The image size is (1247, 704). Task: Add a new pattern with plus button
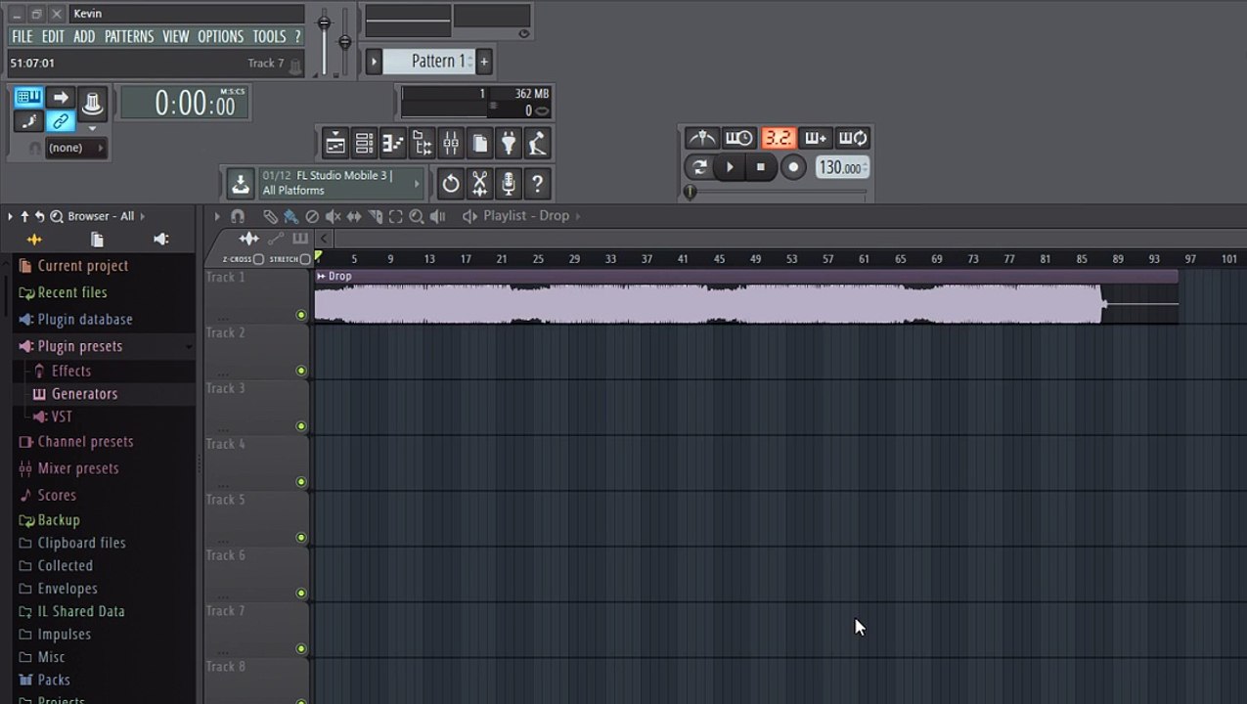point(484,62)
